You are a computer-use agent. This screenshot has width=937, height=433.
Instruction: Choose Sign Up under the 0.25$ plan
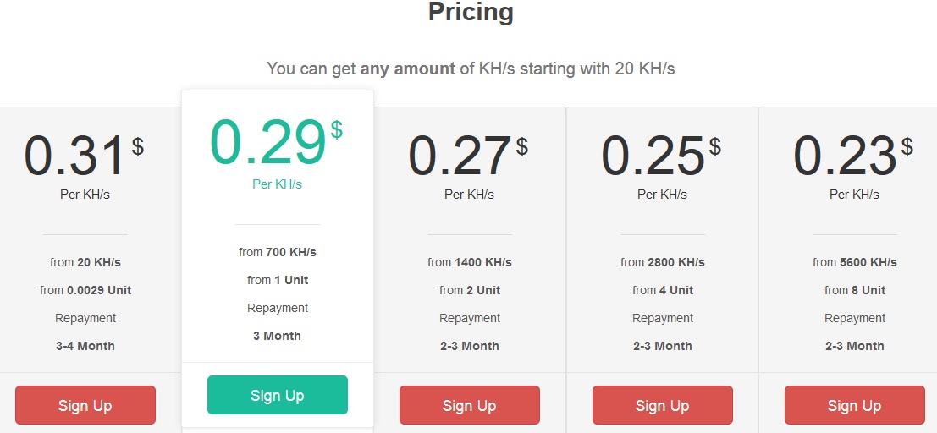click(662, 405)
